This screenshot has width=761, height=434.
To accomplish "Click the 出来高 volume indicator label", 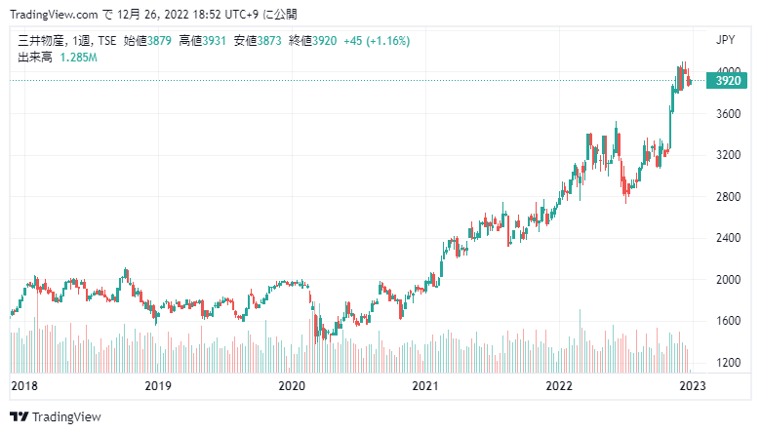I will coord(35,58).
